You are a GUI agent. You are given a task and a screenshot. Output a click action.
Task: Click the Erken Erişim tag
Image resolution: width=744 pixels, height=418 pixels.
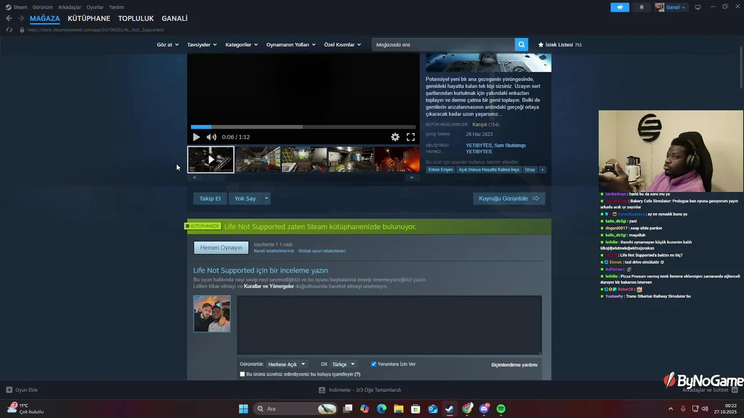click(440, 170)
